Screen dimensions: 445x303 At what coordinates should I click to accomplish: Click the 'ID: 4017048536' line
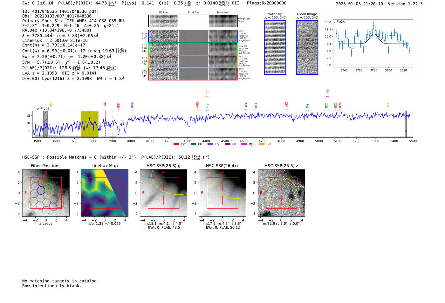click(60, 11)
